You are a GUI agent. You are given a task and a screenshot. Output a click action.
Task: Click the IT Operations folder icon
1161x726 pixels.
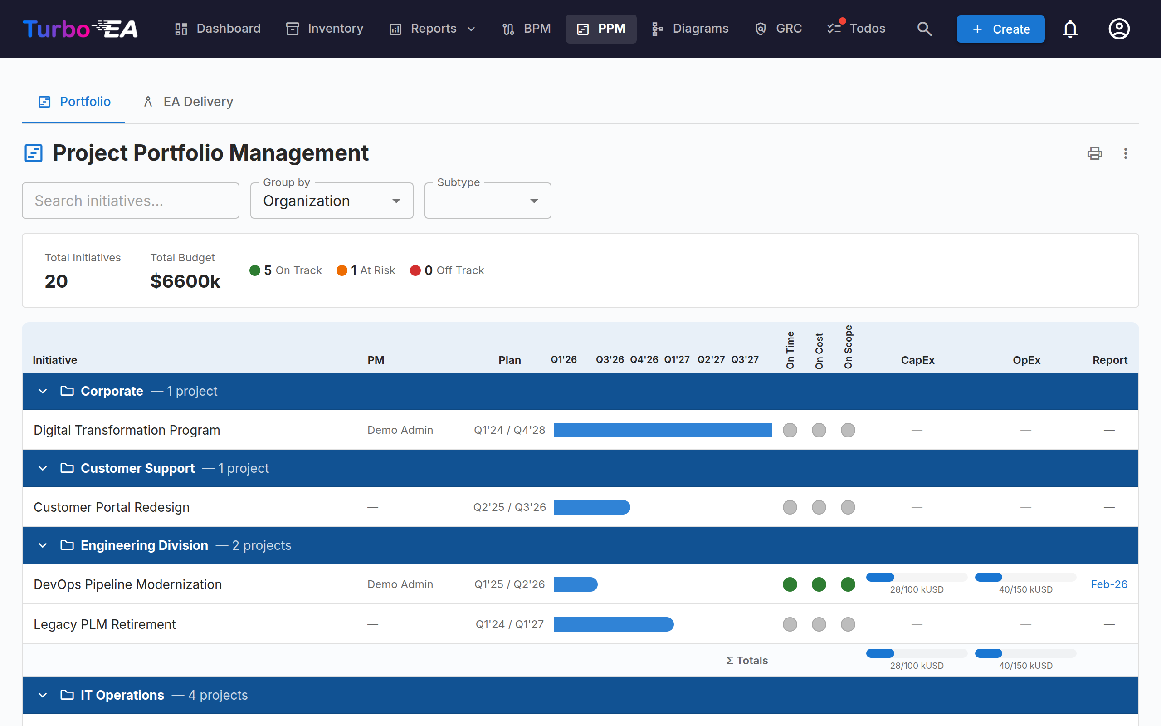67,695
